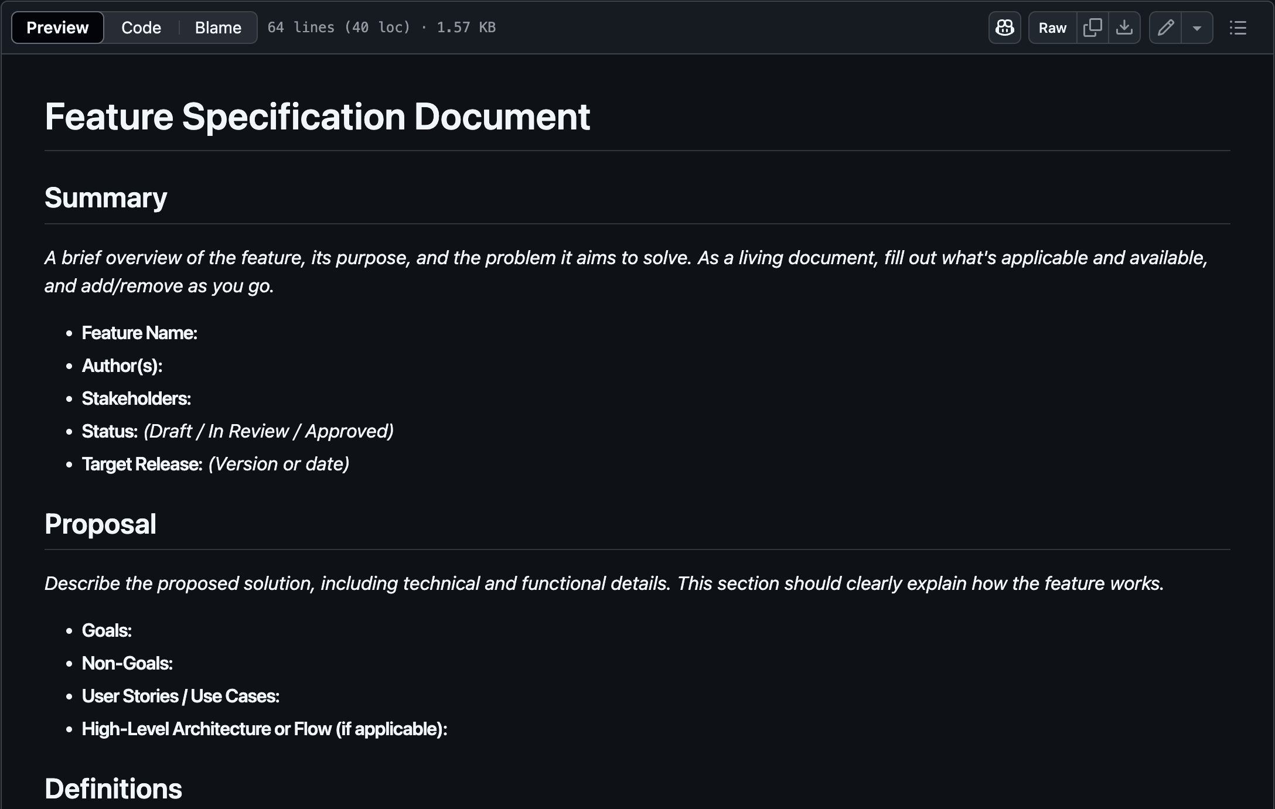Viewport: 1275px width, 809px height.
Task: Click the 'Author(s):' bullet
Action: [122, 366]
